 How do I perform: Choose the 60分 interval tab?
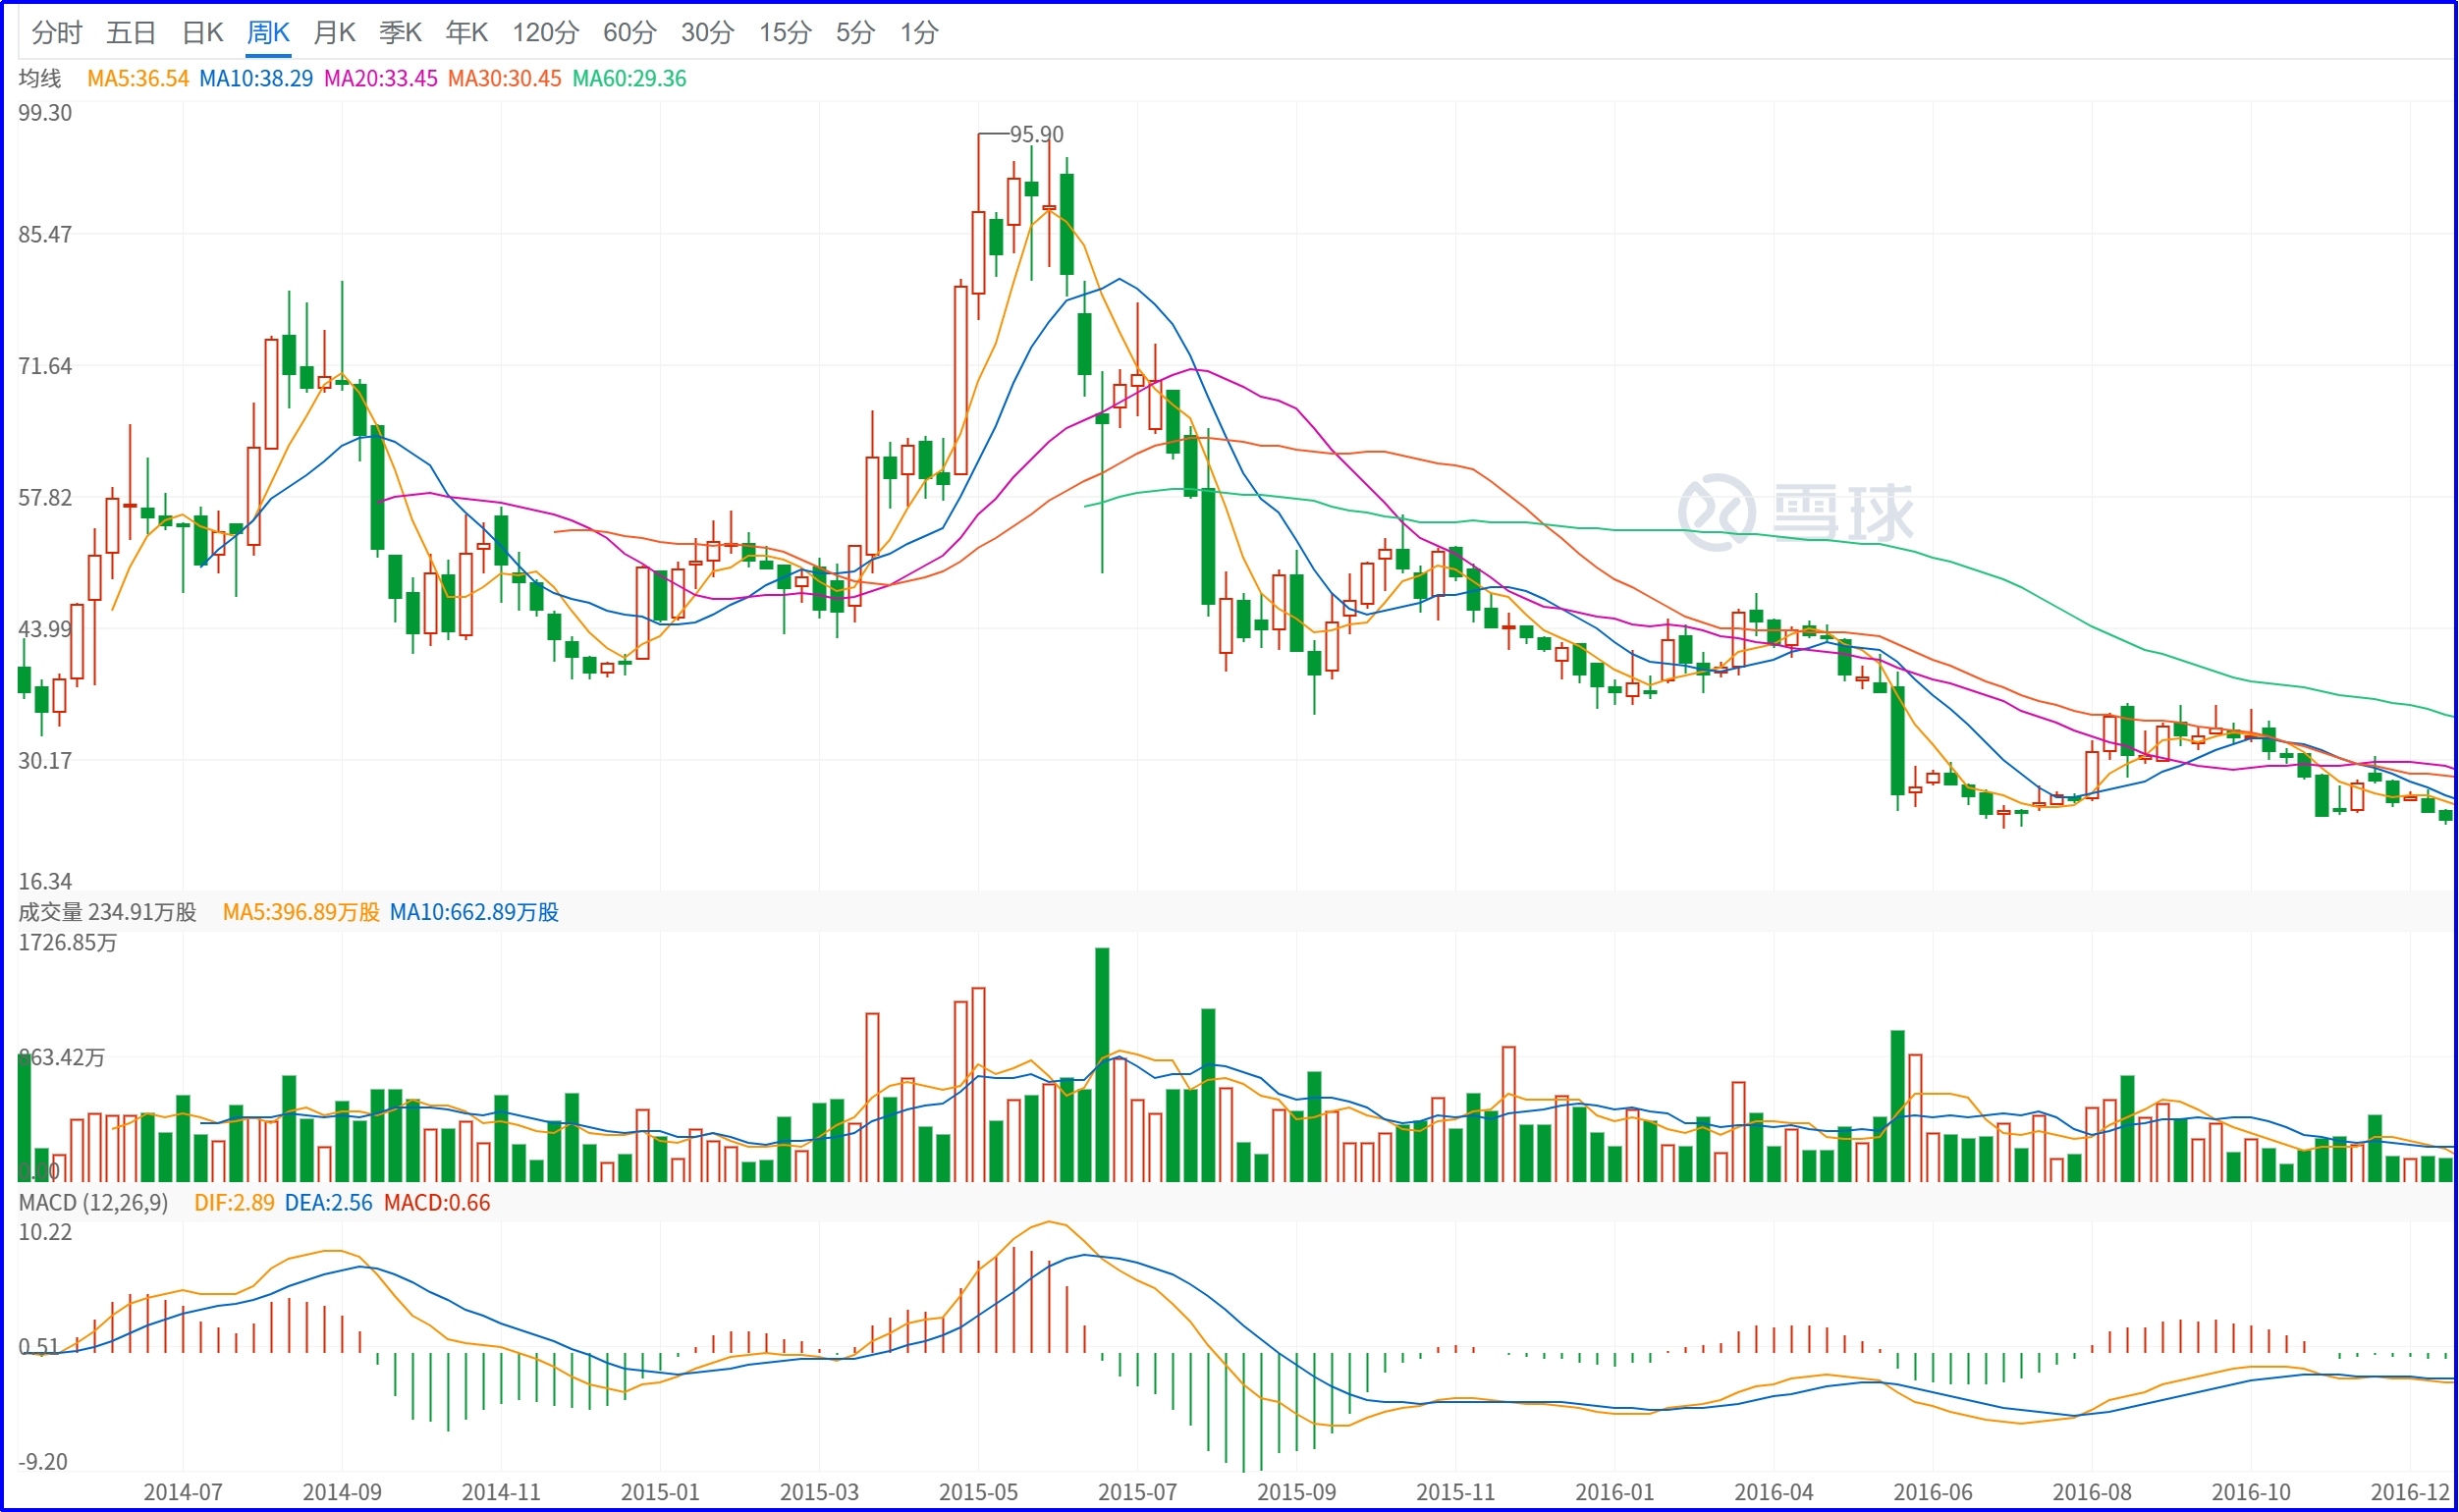click(x=629, y=33)
